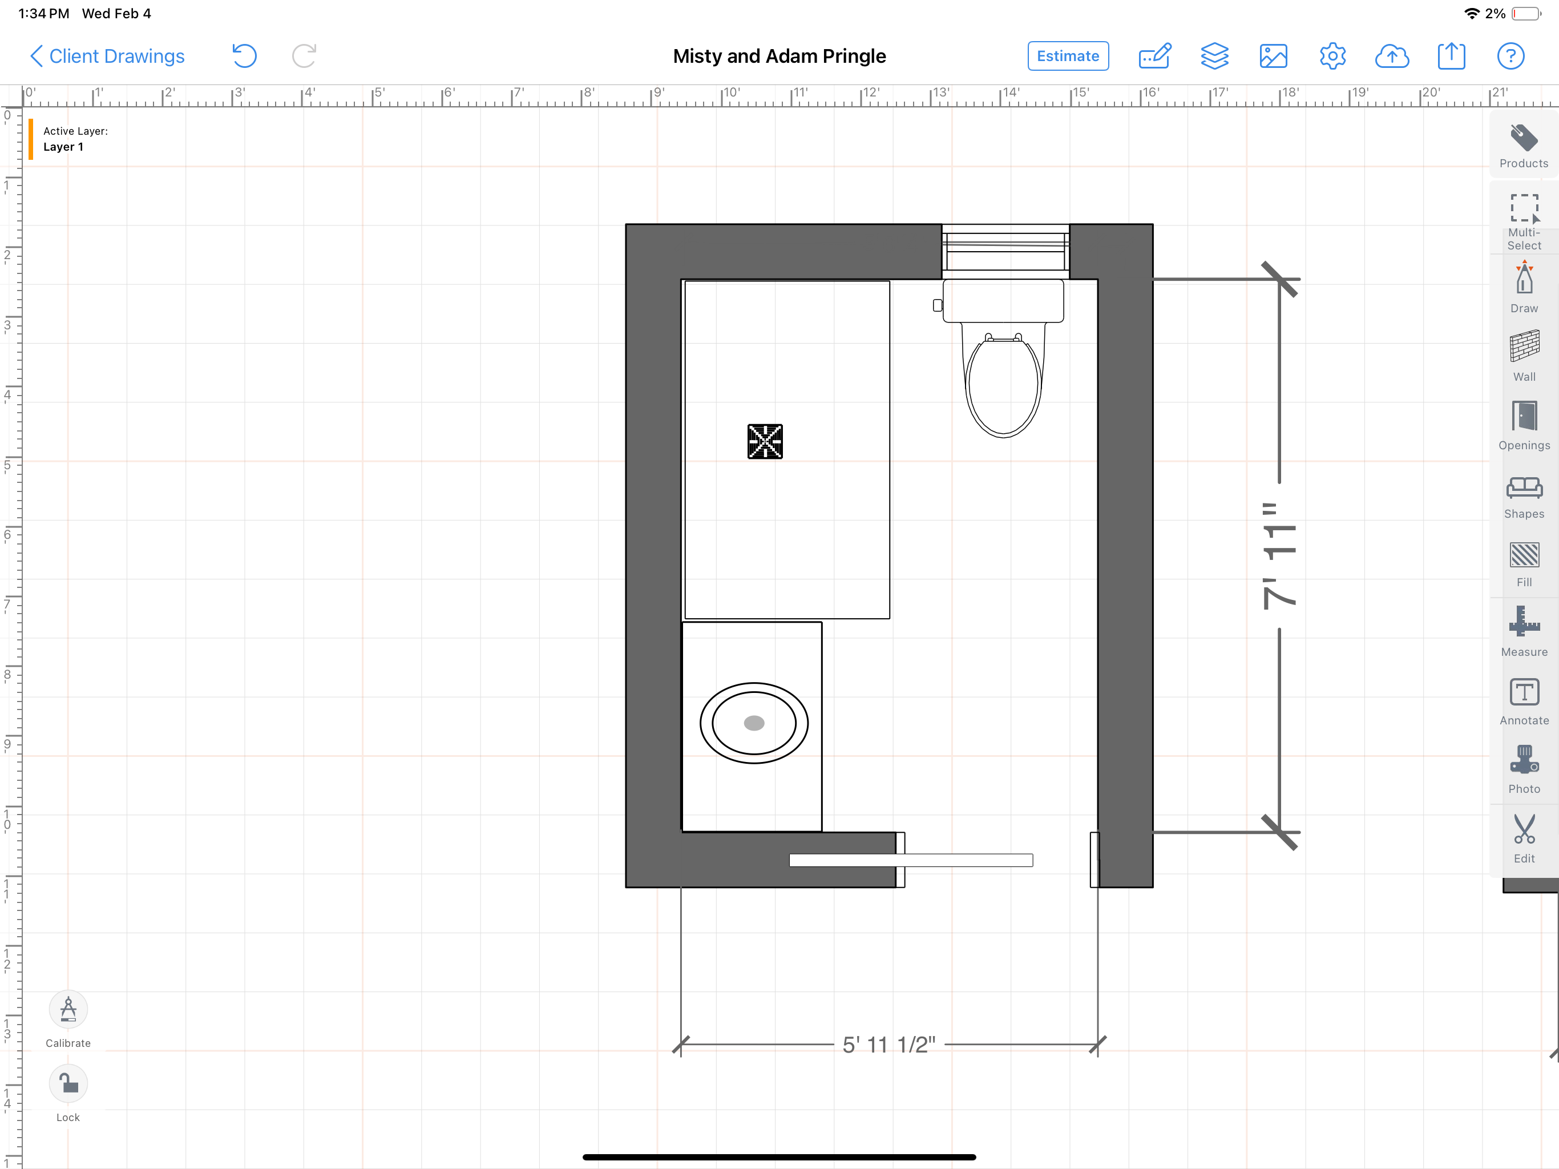This screenshot has width=1559, height=1169.
Task: Click the Estimate button
Action: pos(1067,57)
